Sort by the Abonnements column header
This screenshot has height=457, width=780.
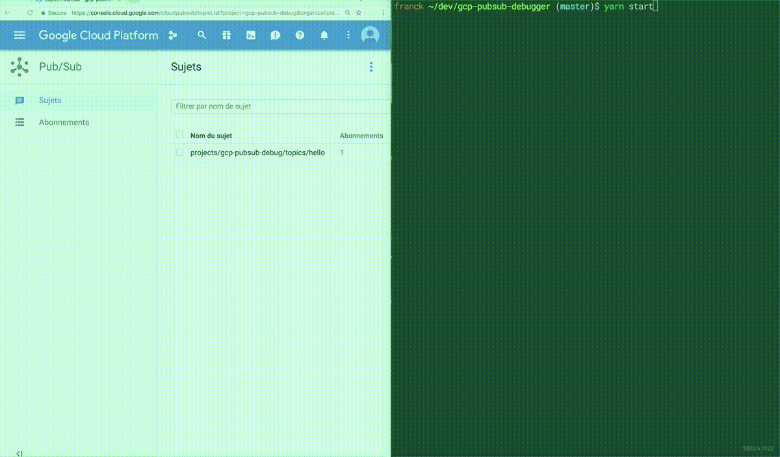pos(362,136)
